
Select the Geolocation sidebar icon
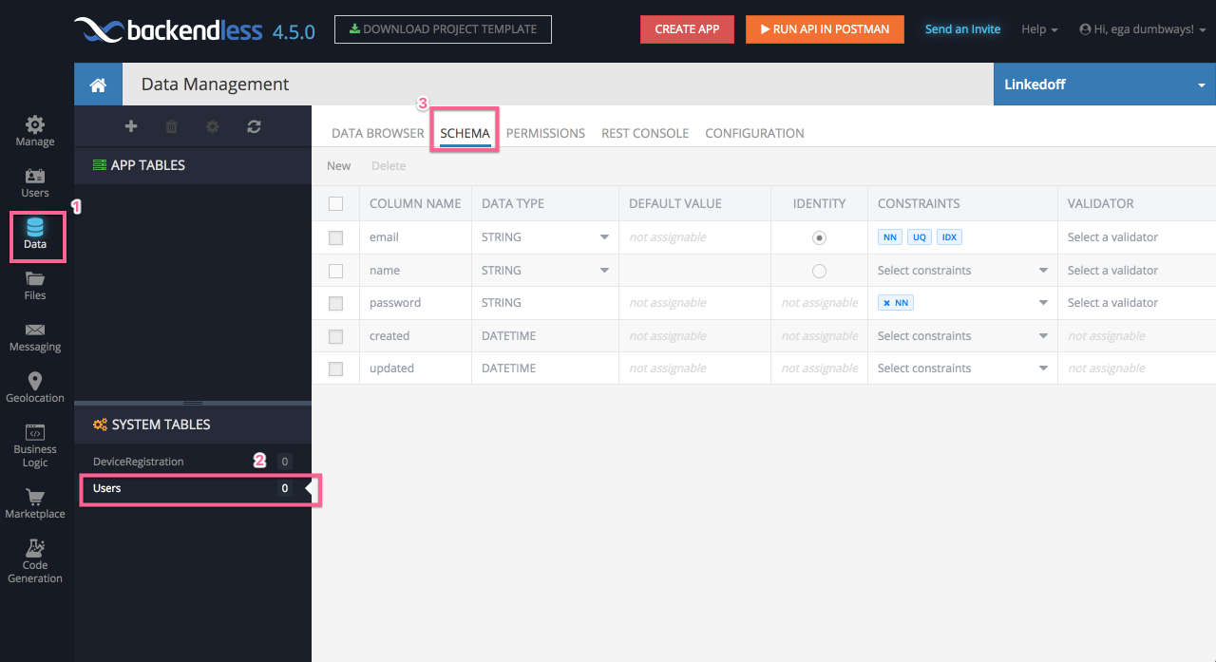[34, 388]
